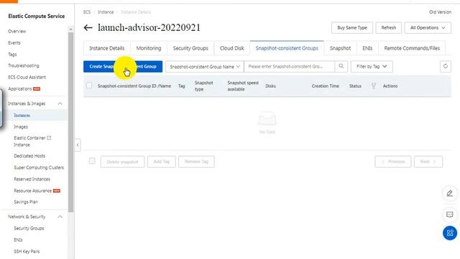The image size is (460, 259).
Task: Open the Cloud Disk tab
Action: tap(231, 48)
